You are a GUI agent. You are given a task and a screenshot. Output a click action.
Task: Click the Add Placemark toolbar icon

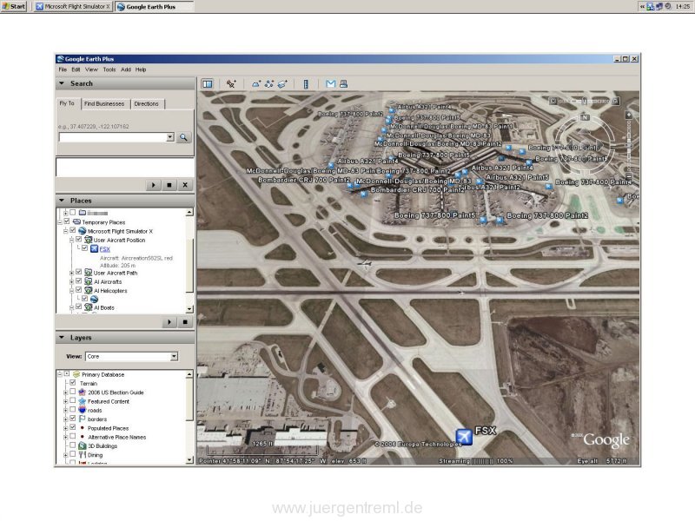click(231, 83)
